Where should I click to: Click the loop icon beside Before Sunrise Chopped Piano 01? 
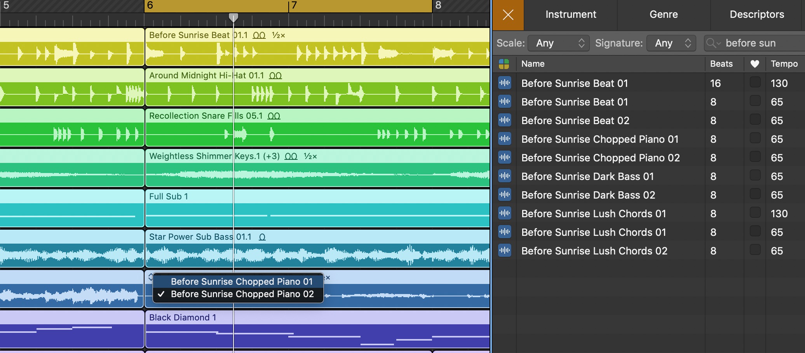(x=504, y=139)
